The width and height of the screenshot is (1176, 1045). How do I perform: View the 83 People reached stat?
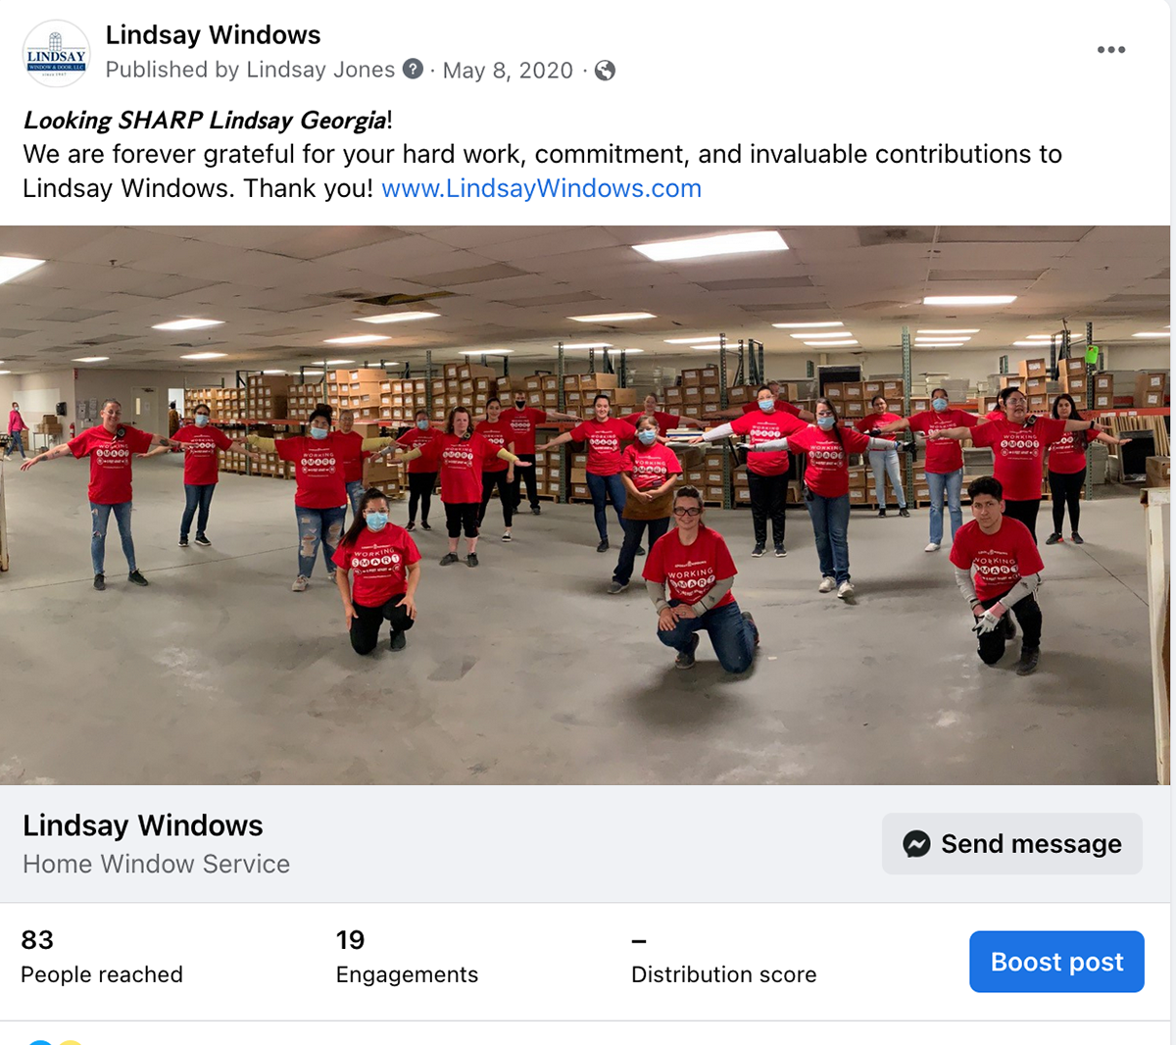(x=102, y=957)
